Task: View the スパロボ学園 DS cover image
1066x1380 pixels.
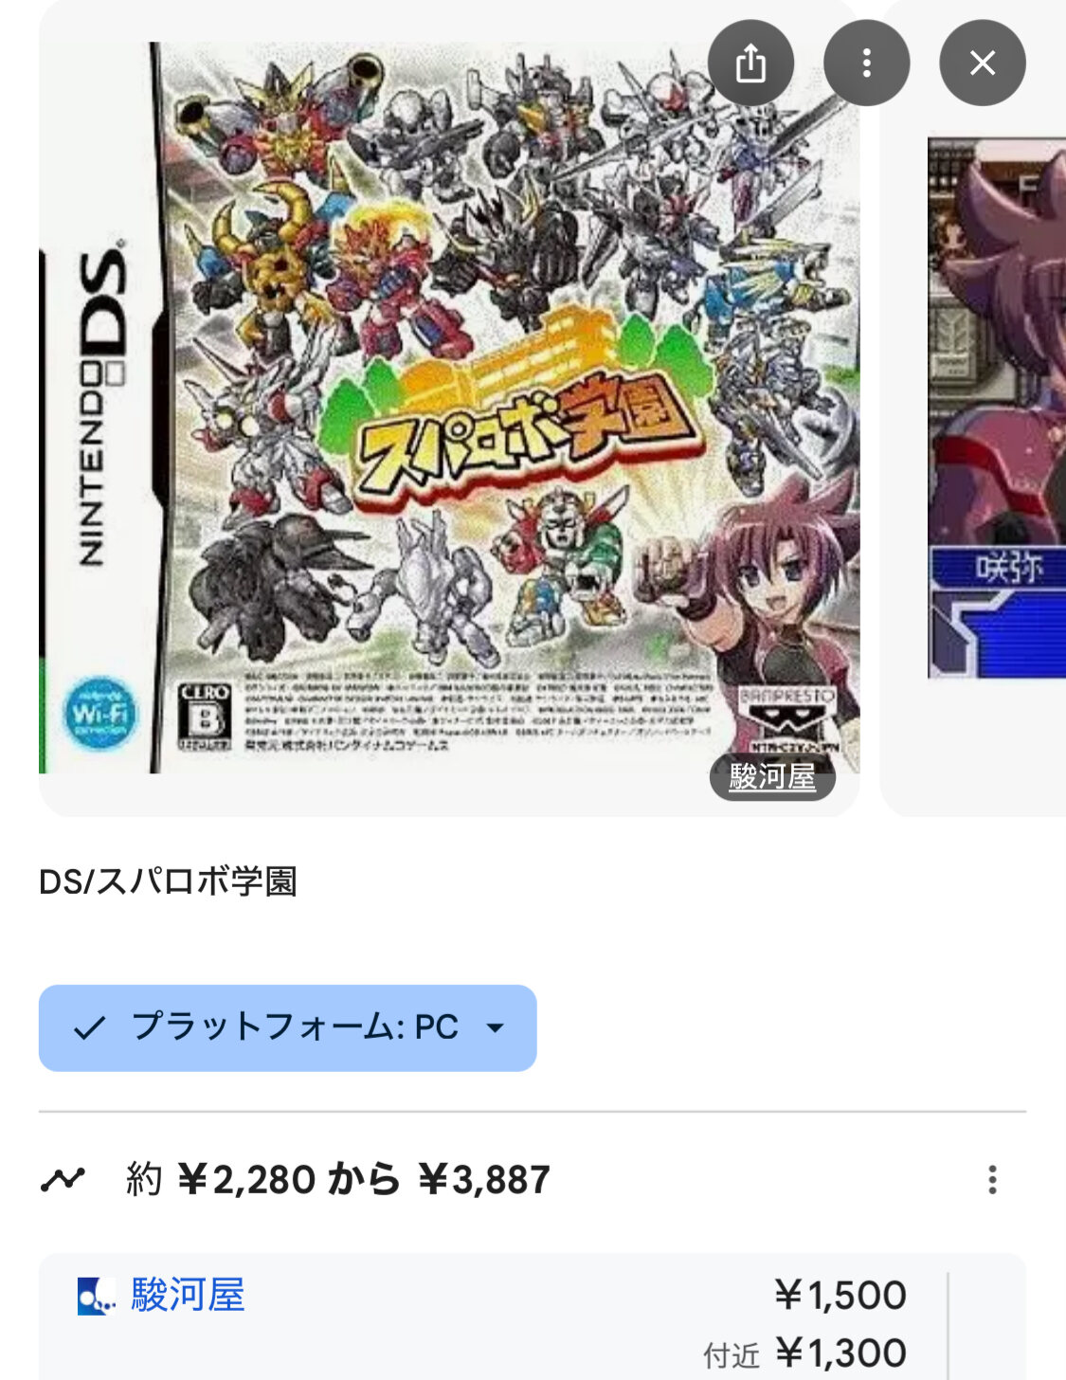Action: coord(449,408)
